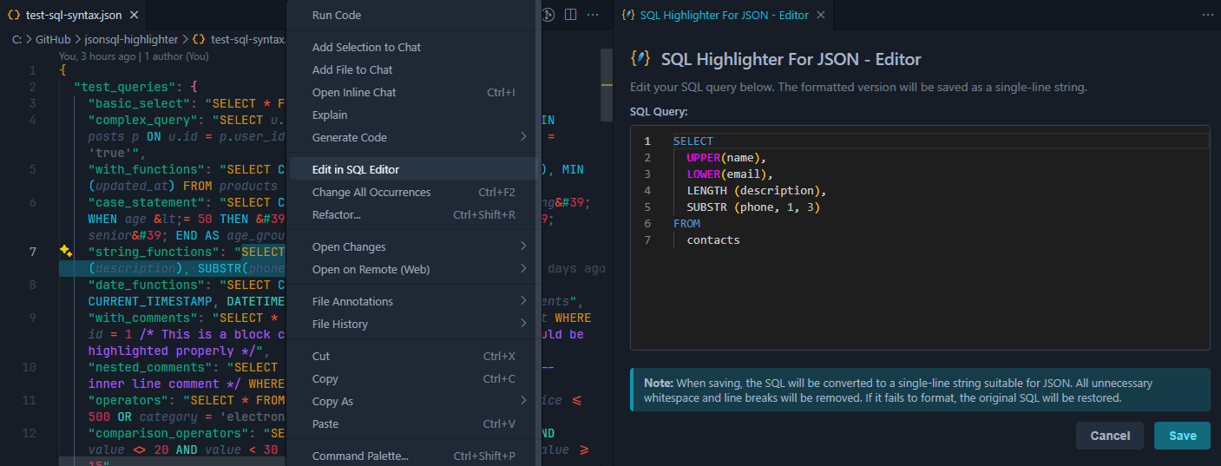Select the test-sql-syntax.json editor tab

tap(74, 15)
